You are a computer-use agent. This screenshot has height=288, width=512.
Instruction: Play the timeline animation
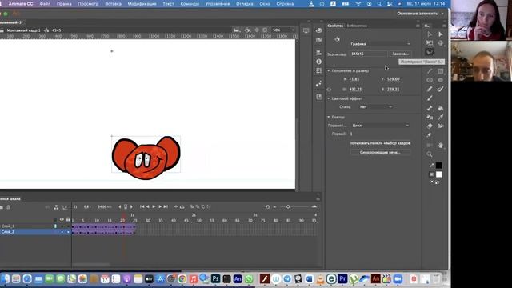coord(154,206)
